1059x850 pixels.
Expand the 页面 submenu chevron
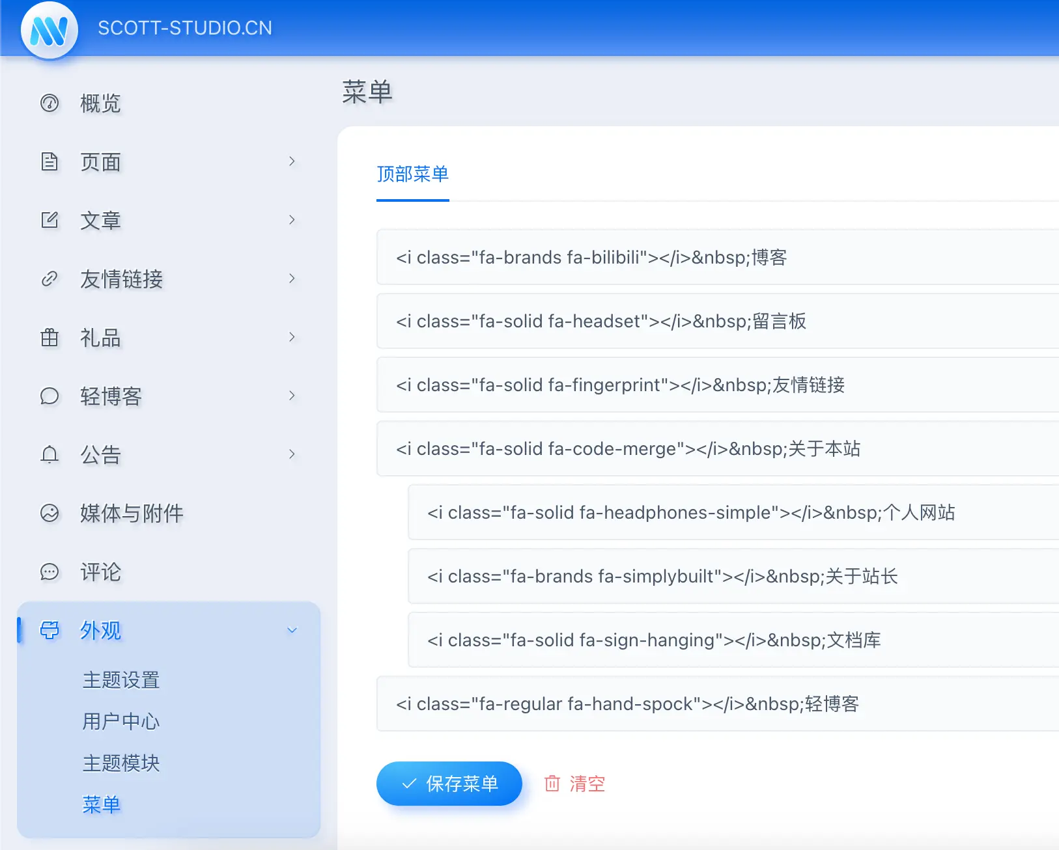coord(292,161)
